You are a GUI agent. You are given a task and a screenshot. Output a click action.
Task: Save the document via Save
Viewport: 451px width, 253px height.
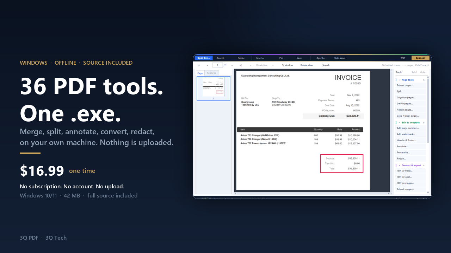[x=299, y=58]
